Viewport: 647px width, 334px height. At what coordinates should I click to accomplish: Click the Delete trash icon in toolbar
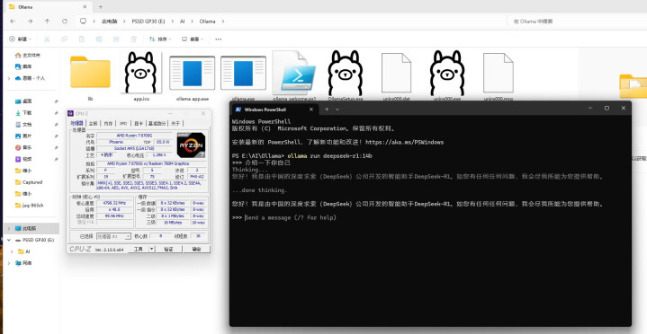134,40
